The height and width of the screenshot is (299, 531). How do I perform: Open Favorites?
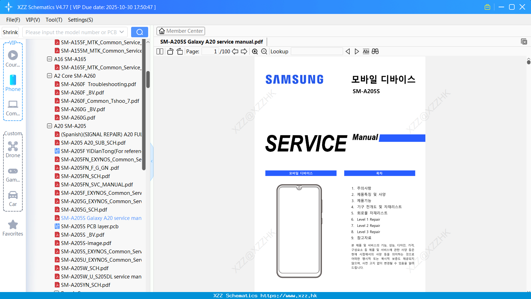[13, 228]
